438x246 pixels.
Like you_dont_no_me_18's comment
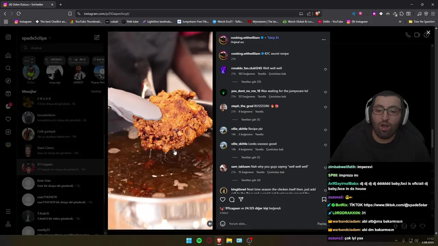(x=325, y=92)
